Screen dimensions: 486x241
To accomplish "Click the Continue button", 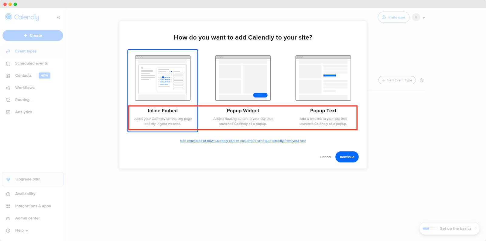I will pyautogui.click(x=347, y=157).
